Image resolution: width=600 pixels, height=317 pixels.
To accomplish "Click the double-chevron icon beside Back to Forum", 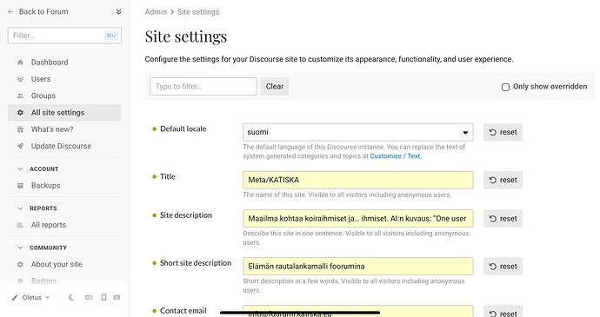I will tap(118, 12).
